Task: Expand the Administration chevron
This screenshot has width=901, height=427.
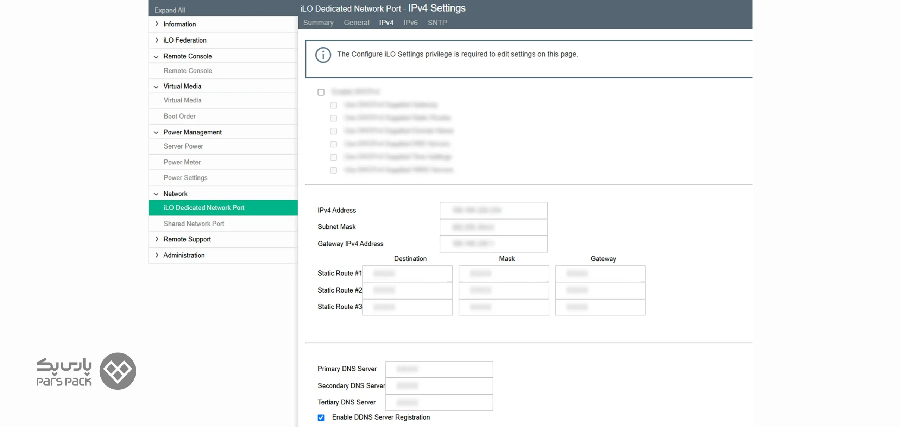Action: (x=157, y=255)
